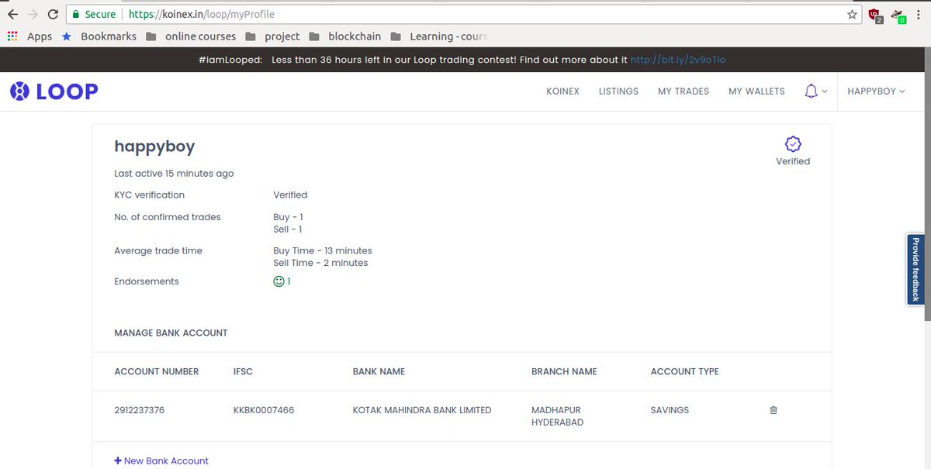Image resolution: width=931 pixels, height=469 pixels.
Task: Open the red shield extension icon
Action: click(875, 15)
